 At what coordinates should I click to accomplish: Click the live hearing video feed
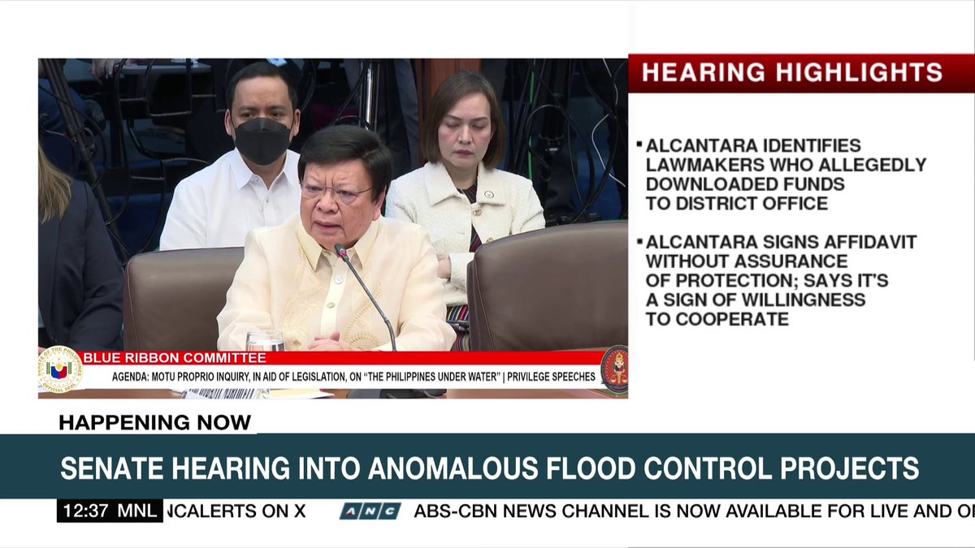pyautogui.click(x=333, y=227)
